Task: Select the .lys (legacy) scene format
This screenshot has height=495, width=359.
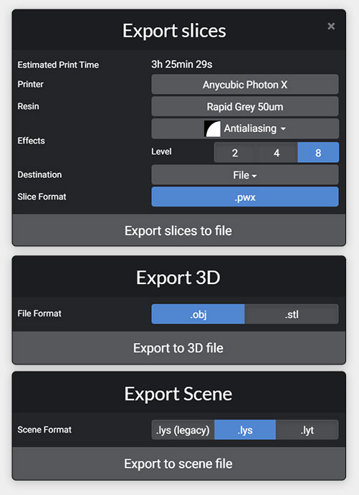Action: pyautogui.click(x=183, y=430)
